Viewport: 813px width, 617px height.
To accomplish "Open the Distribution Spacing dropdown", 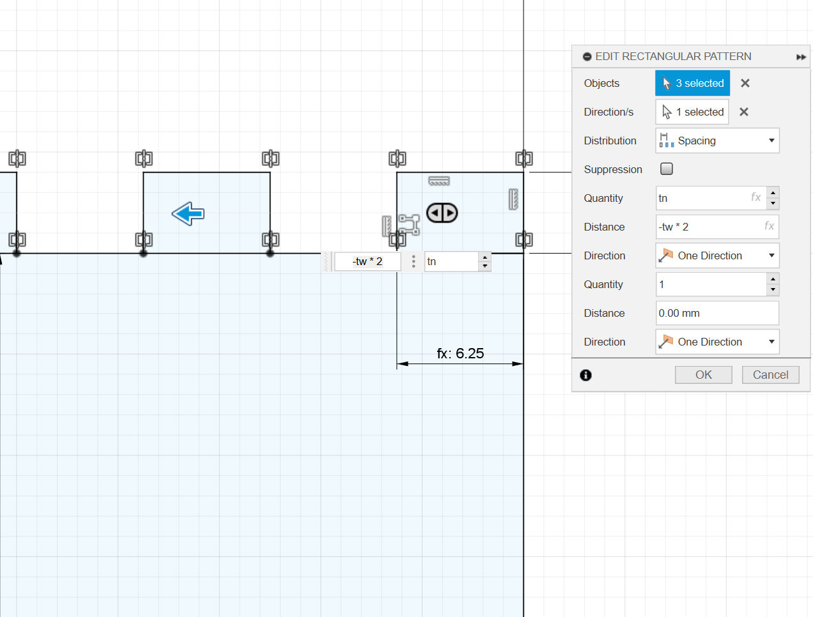I will pos(717,141).
